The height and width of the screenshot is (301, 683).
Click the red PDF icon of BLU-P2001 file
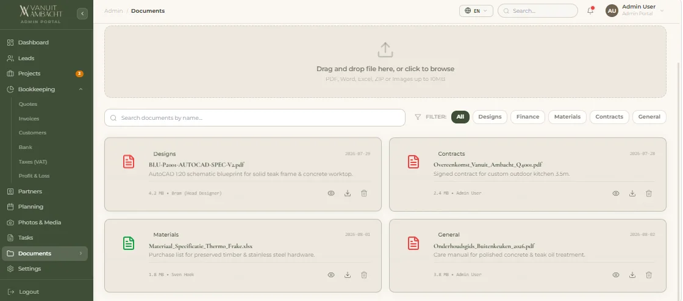pos(129,162)
